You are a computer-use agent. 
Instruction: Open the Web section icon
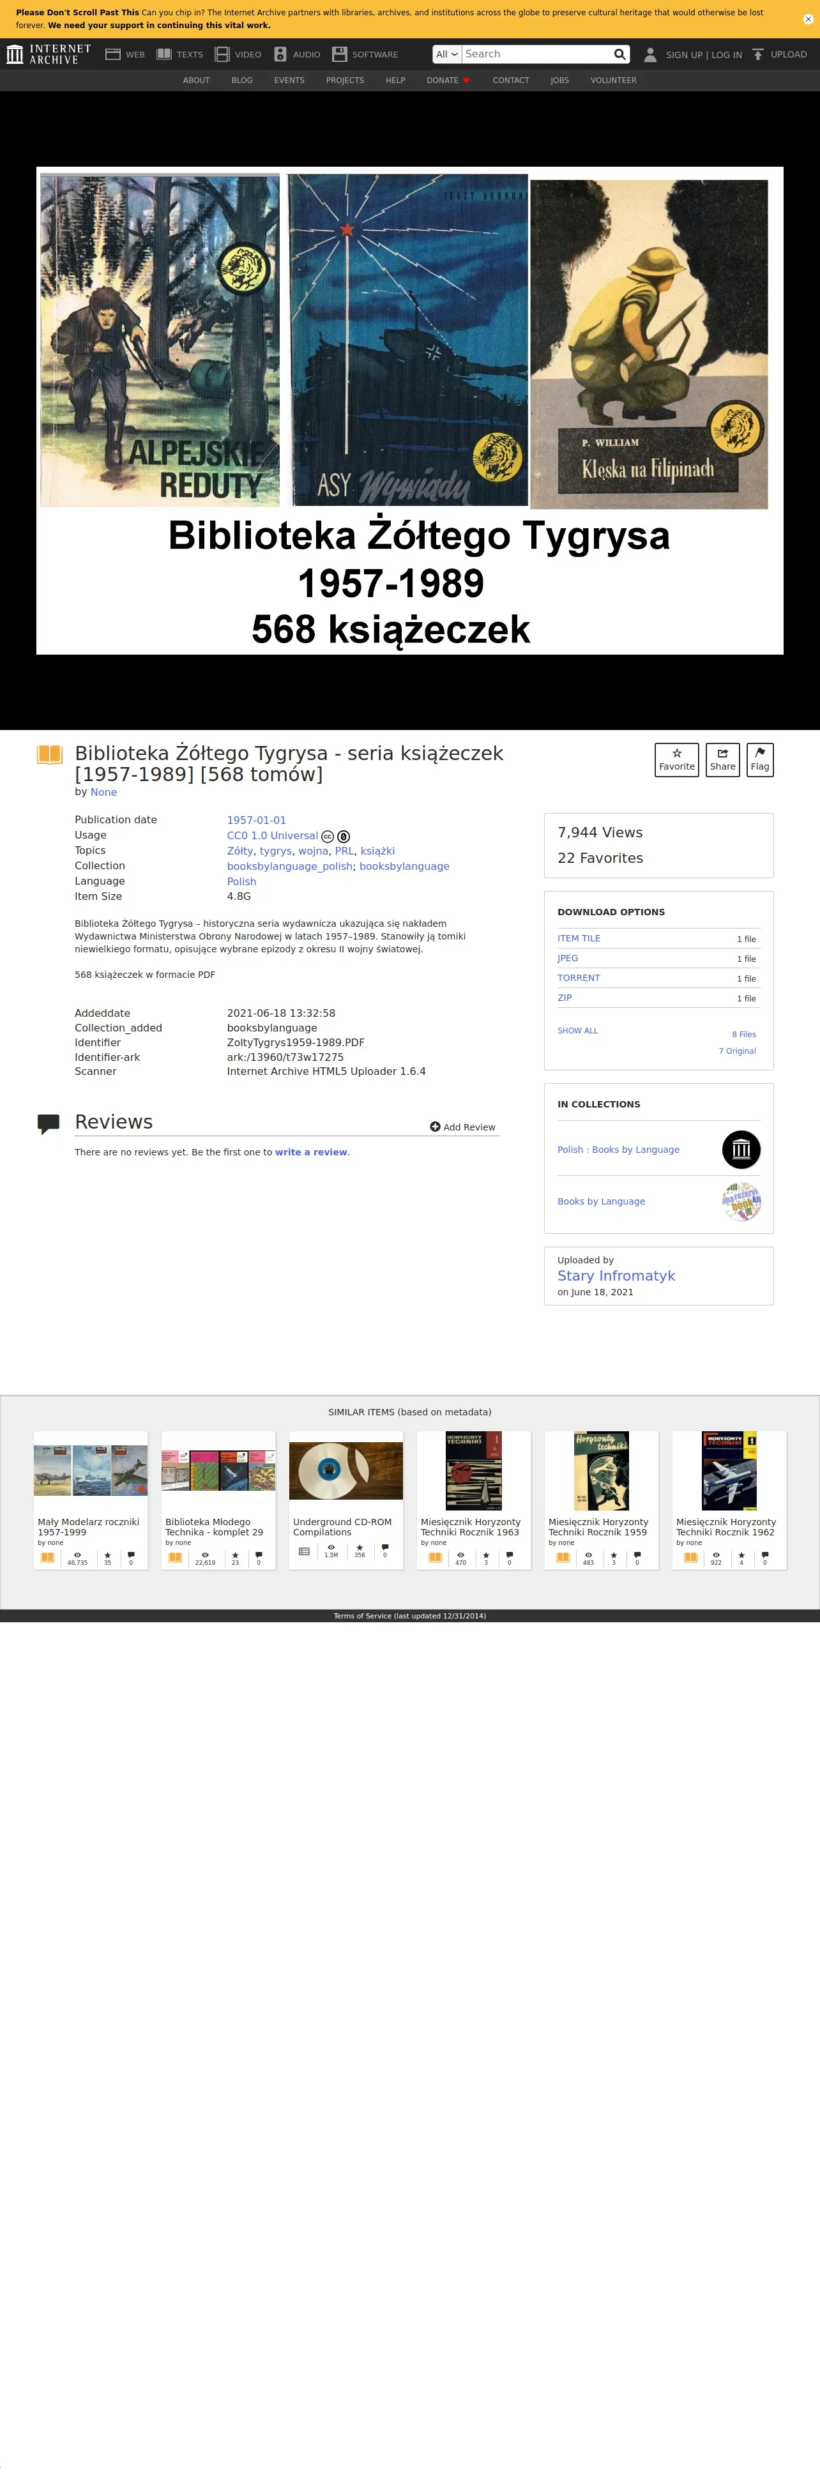113,55
